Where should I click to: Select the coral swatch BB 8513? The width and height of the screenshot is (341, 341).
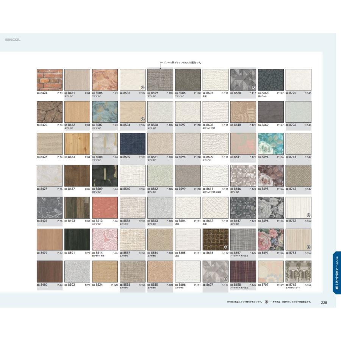105,208
